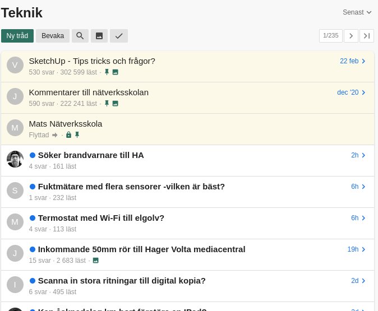Click '1 svar · 232 läst' text
Screen dimensions: 378x311
pyautogui.click(x=53, y=198)
